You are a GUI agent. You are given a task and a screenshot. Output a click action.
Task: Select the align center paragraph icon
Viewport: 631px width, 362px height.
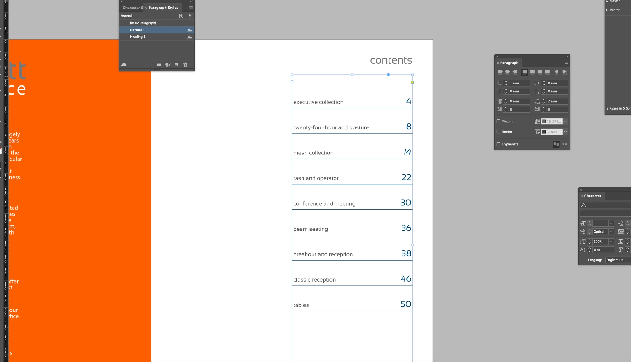507,73
